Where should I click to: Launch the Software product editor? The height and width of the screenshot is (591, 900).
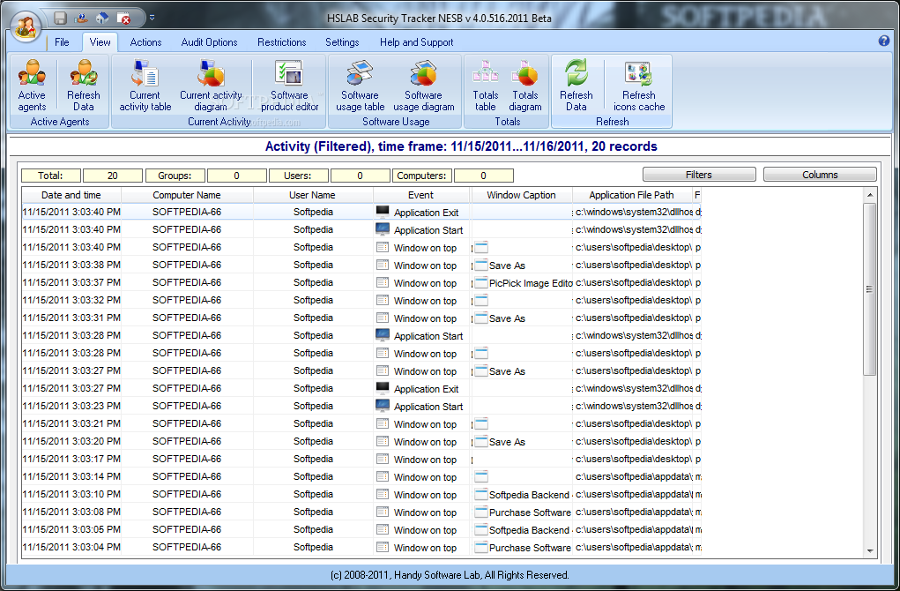(x=289, y=85)
